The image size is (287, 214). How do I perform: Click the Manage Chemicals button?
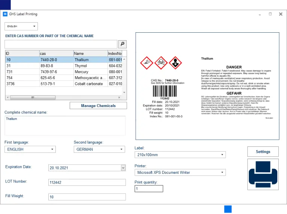(98, 105)
